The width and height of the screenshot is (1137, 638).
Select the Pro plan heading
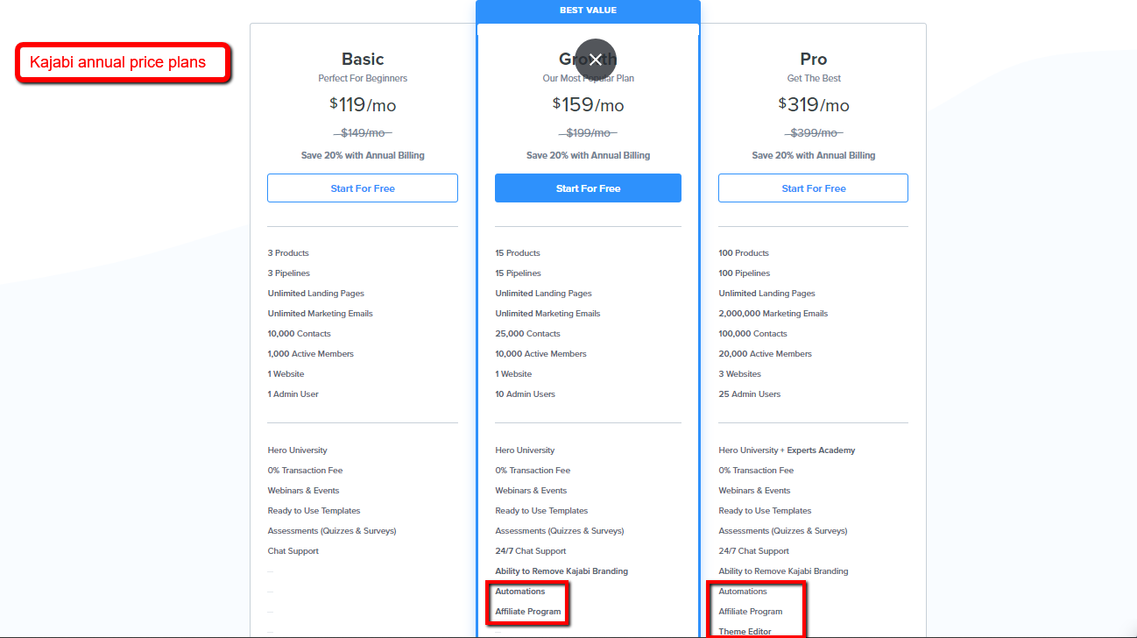[813, 59]
